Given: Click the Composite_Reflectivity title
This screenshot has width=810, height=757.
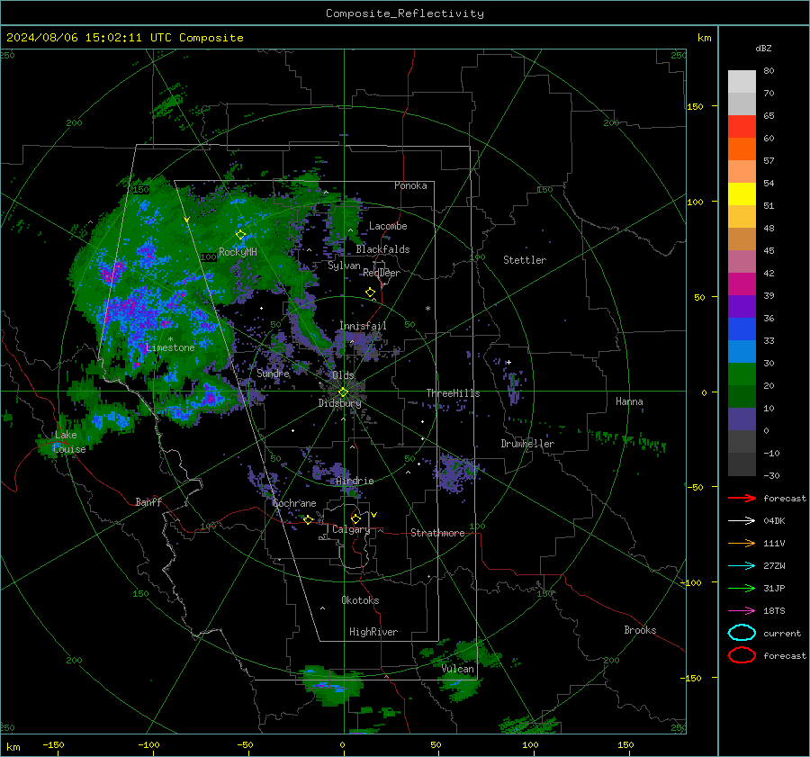Looking at the screenshot, I should (405, 14).
